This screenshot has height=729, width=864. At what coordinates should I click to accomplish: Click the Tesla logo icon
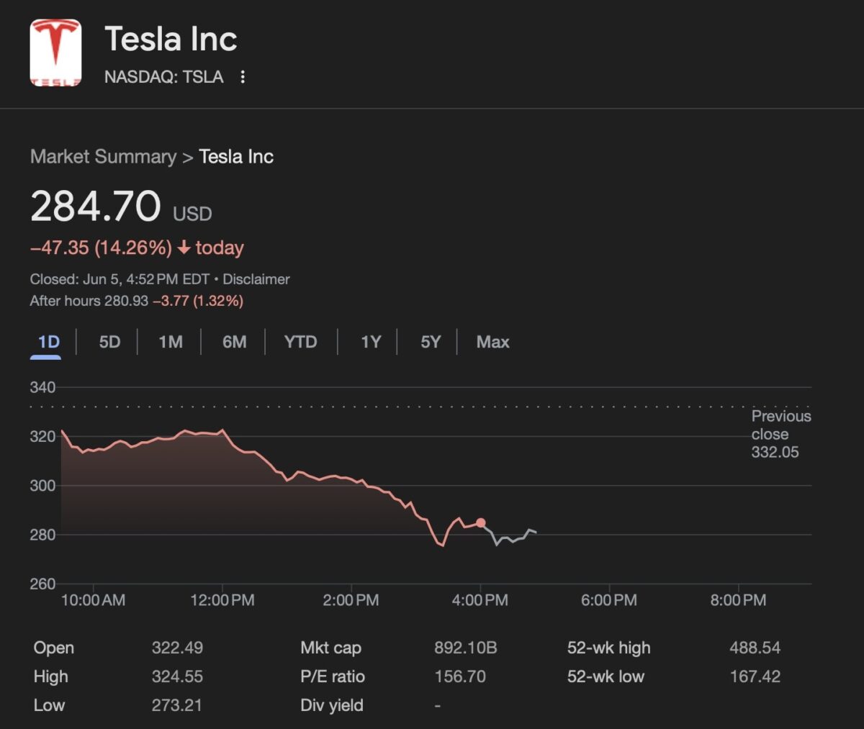point(54,50)
